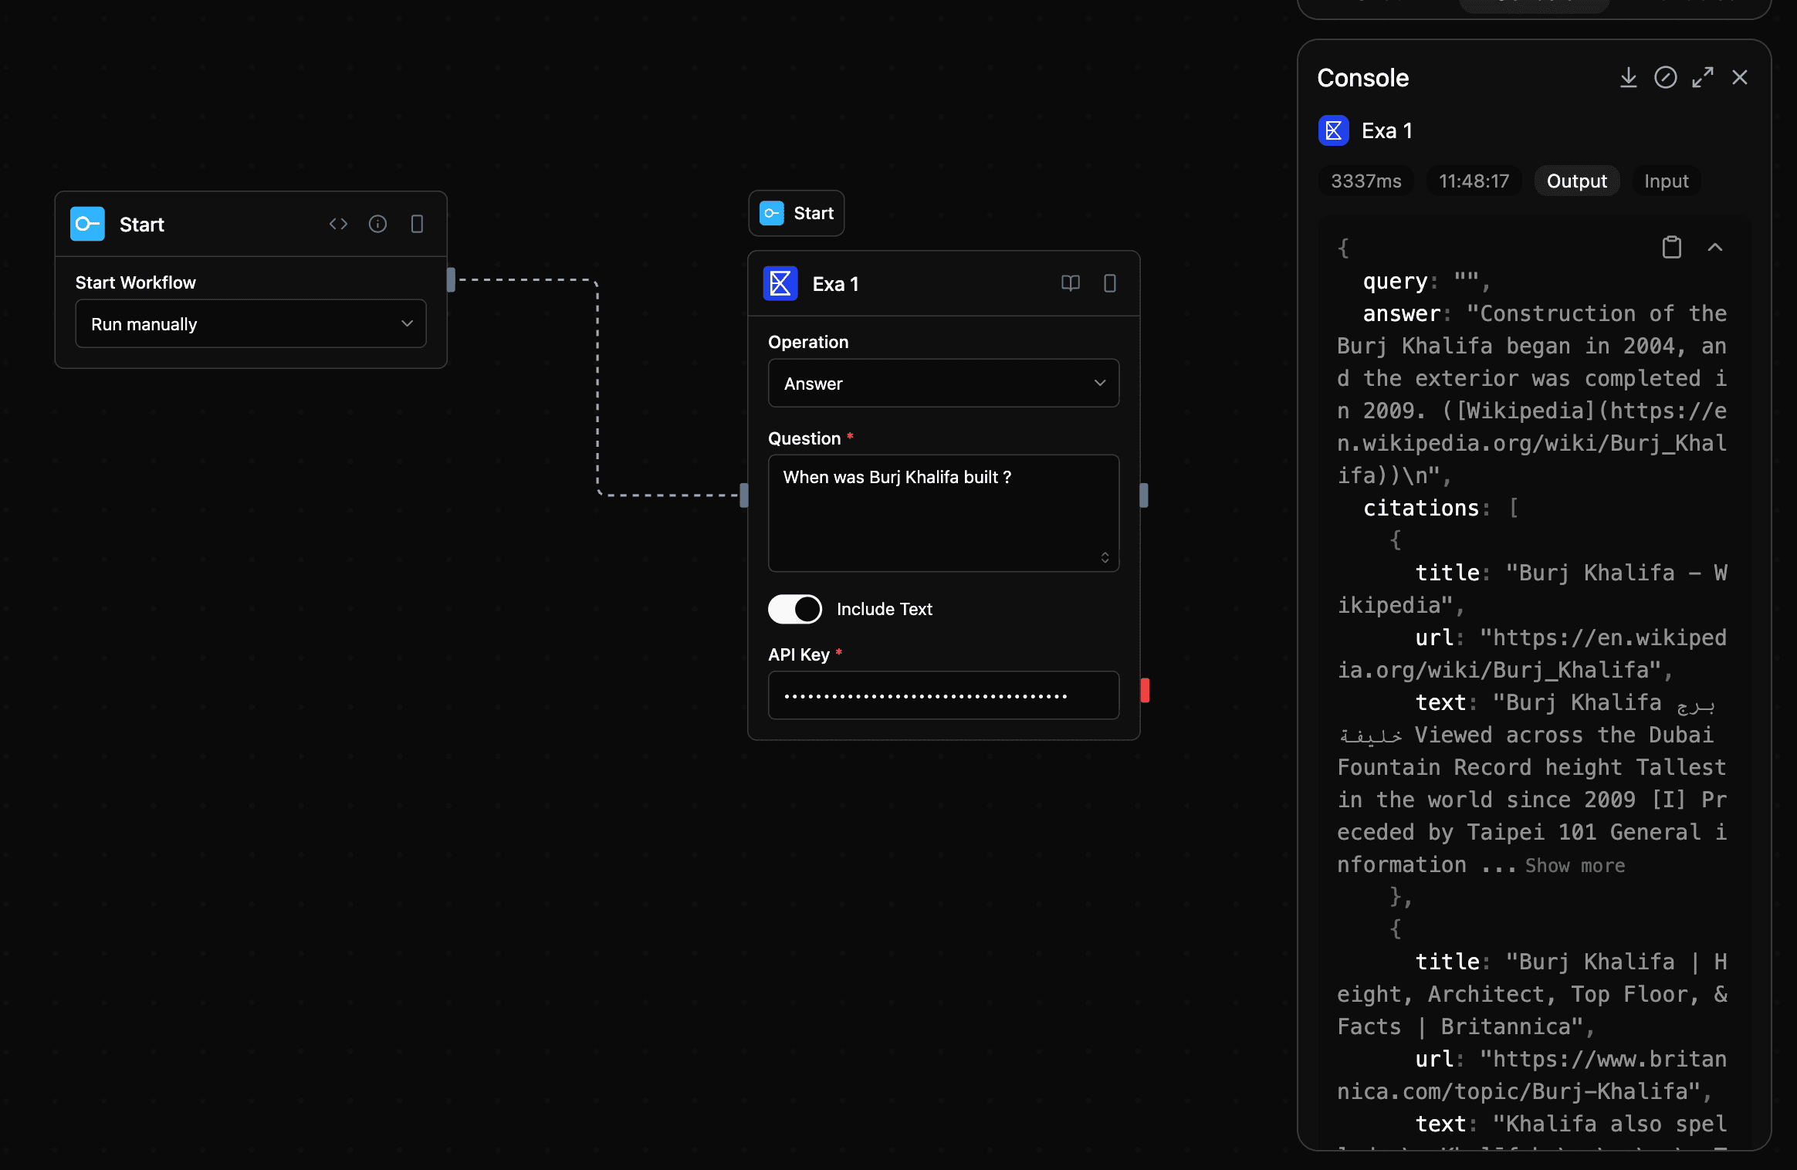Click the 3337ms execution time badge

(1365, 181)
